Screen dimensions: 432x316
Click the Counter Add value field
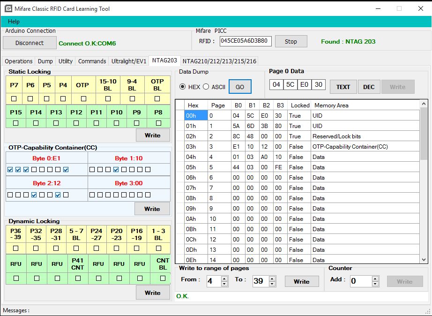point(361,281)
